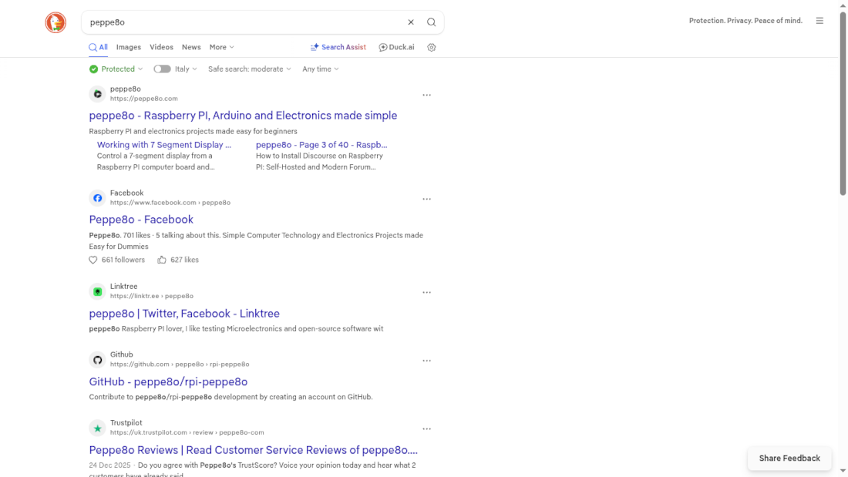Viewport: 848px width, 477px height.
Task: Open Search Assist
Action: [338, 47]
